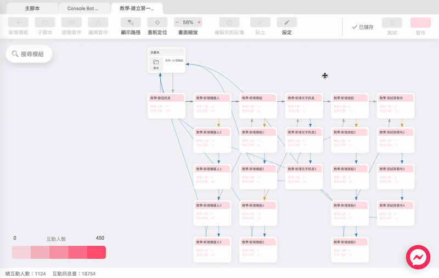
Task: Click the 重新定位 recenter icon
Action: coord(157,22)
